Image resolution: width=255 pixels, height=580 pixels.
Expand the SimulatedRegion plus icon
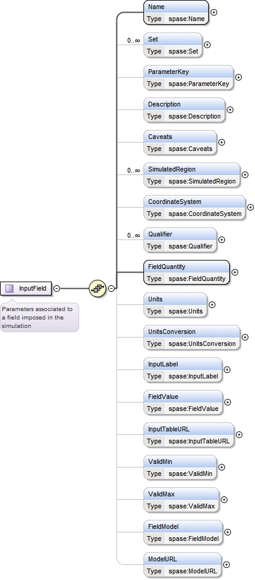point(245,174)
